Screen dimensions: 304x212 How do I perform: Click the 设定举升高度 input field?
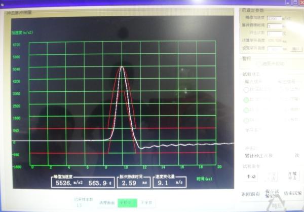tap(275, 49)
